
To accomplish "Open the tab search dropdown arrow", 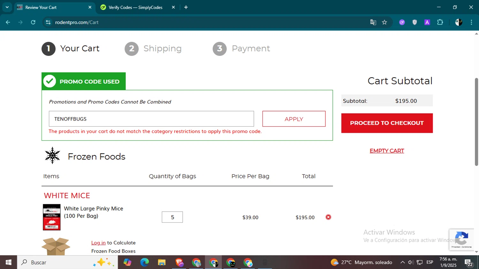I will [x=7, y=7].
